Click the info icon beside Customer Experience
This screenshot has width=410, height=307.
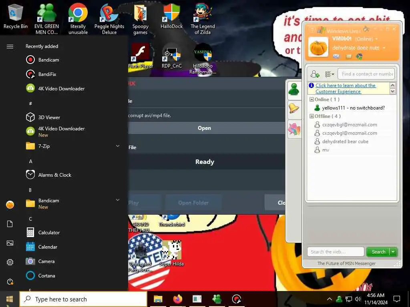coord(311,86)
